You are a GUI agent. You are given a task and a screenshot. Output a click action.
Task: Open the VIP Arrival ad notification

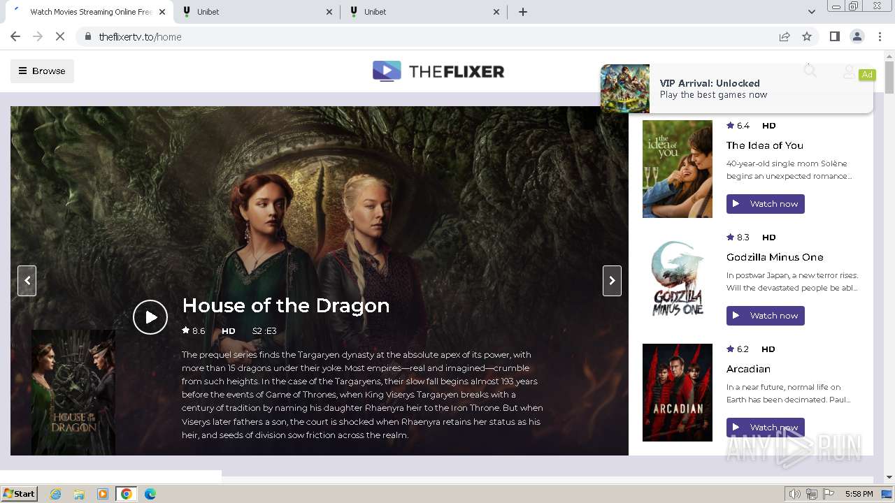(x=737, y=89)
